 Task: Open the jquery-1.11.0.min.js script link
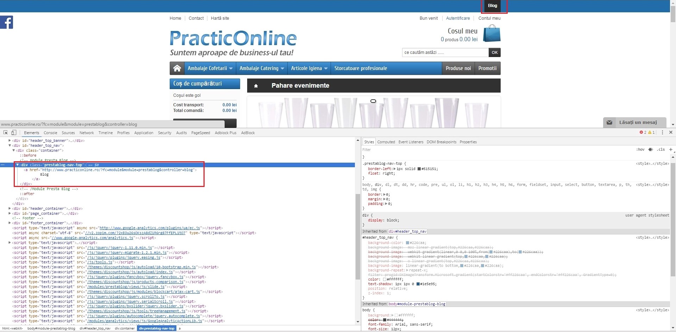click(120, 248)
